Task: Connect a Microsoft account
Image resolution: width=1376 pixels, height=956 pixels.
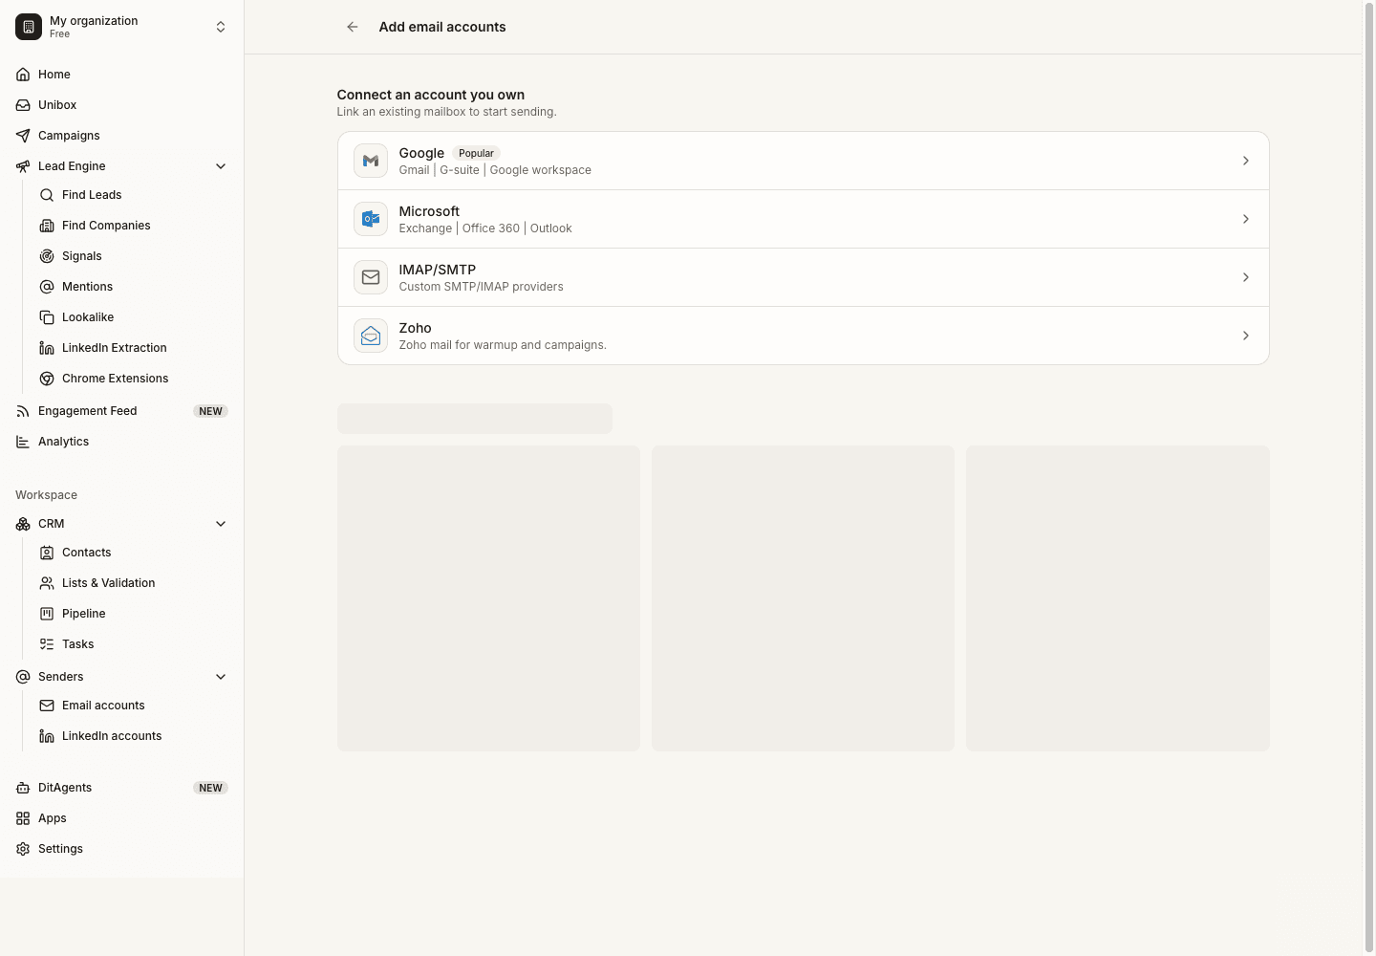Action: pyautogui.click(x=804, y=219)
